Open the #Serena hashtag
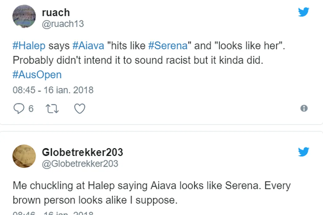323x215 pixels. tap(168, 46)
